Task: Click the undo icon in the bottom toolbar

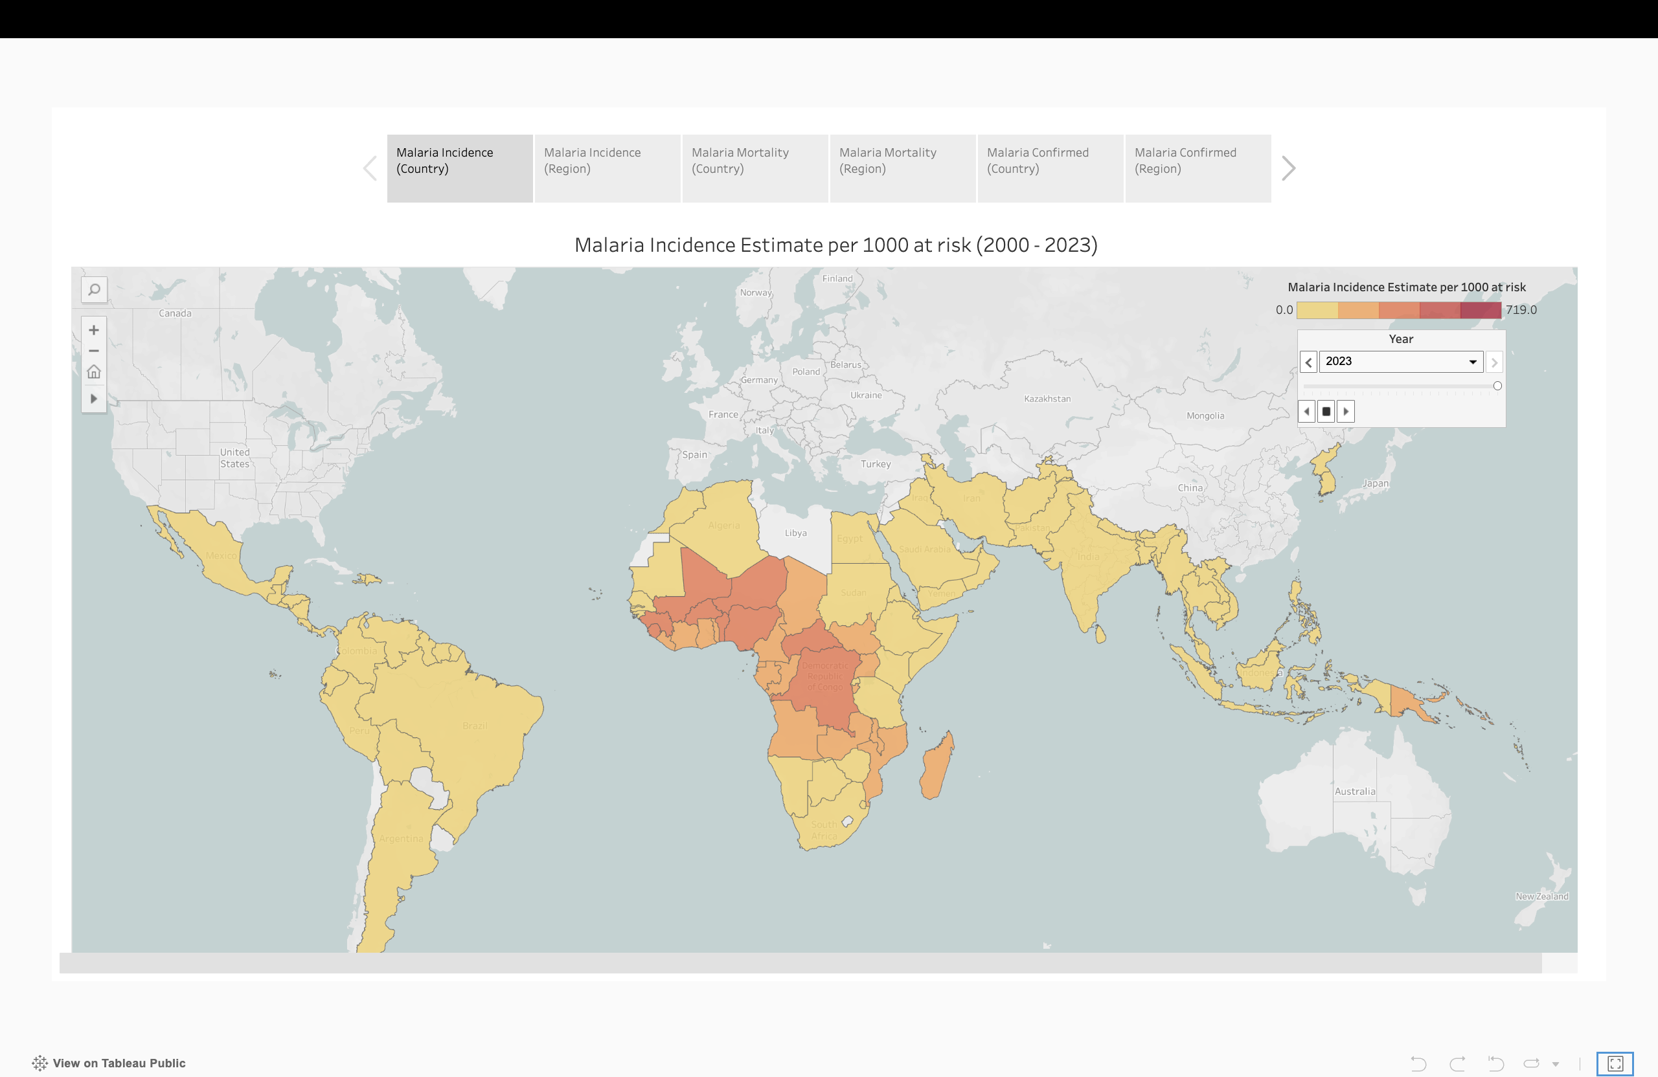Action: click(1419, 1063)
